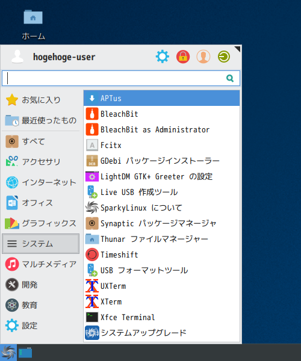Open Synaptic パッケージマネージャ
The height and width of the screenshot is (361, 301).
click(162, 223)
